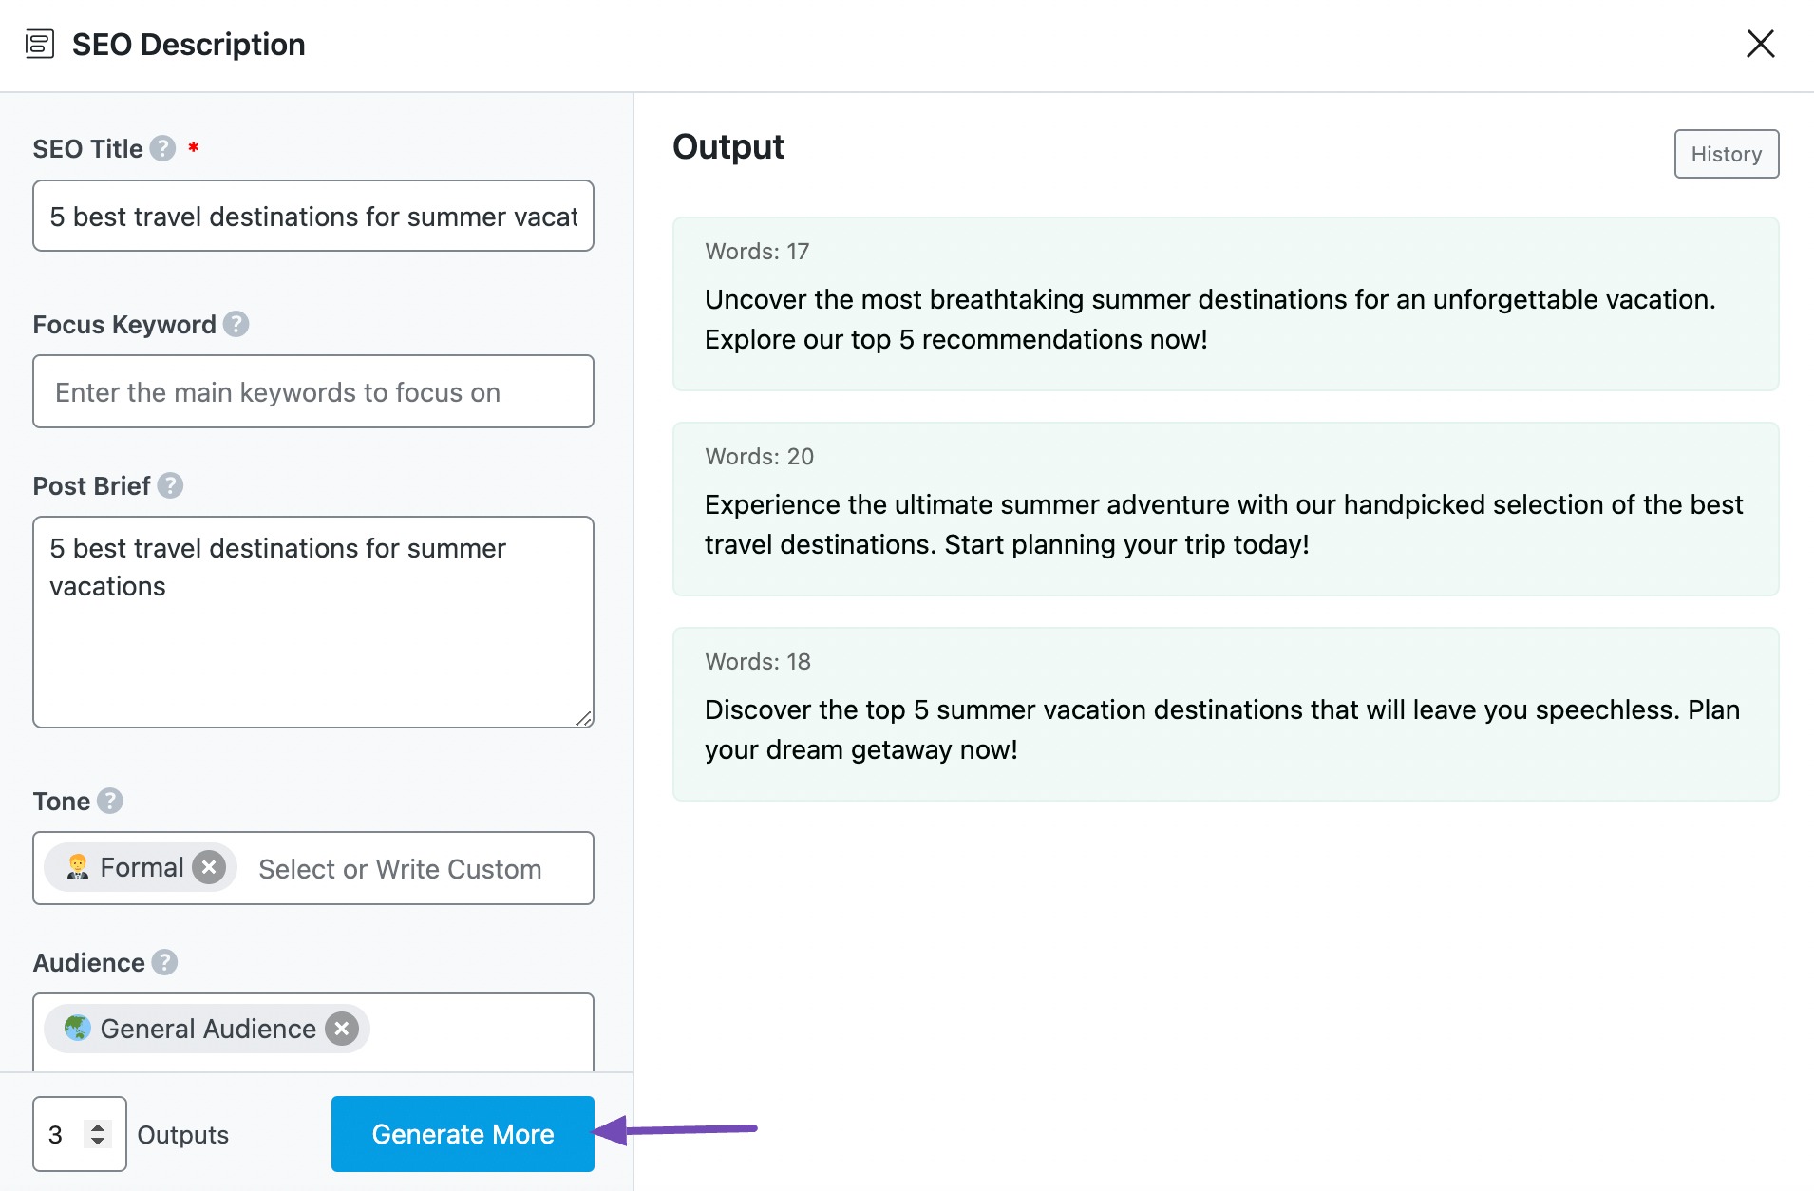Click into the SEO Title field
The height and width of the screenshot is (1191, 1814).
click(x=313, y=216)
